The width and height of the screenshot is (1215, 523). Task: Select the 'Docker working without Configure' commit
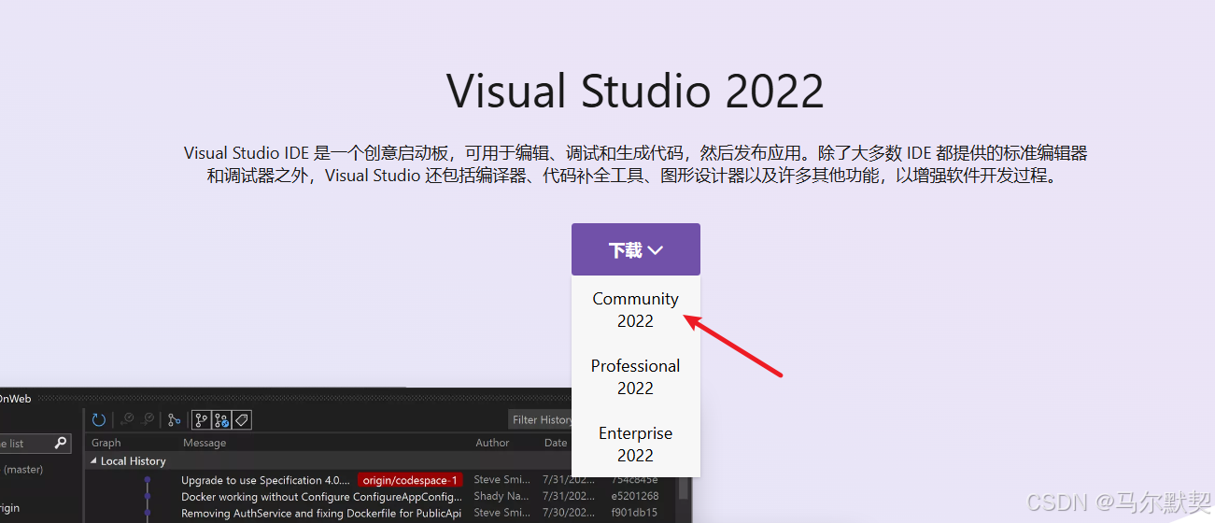coord(321,497)
